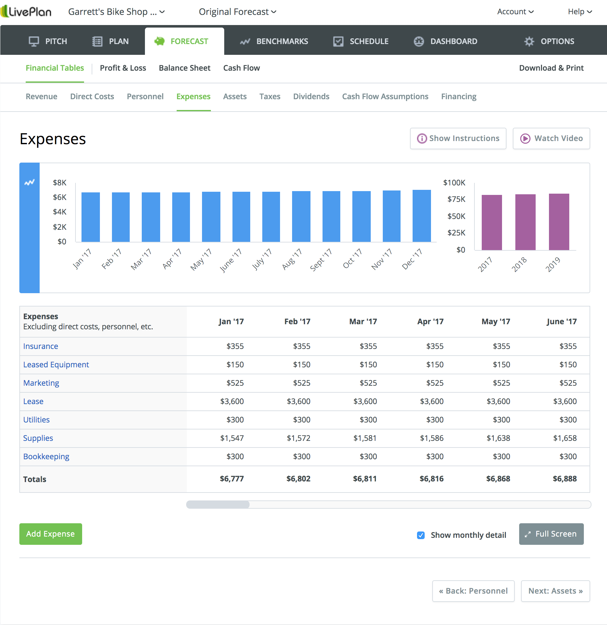
Task: Click the info icon beside Show Instructions
Action: 421,139
